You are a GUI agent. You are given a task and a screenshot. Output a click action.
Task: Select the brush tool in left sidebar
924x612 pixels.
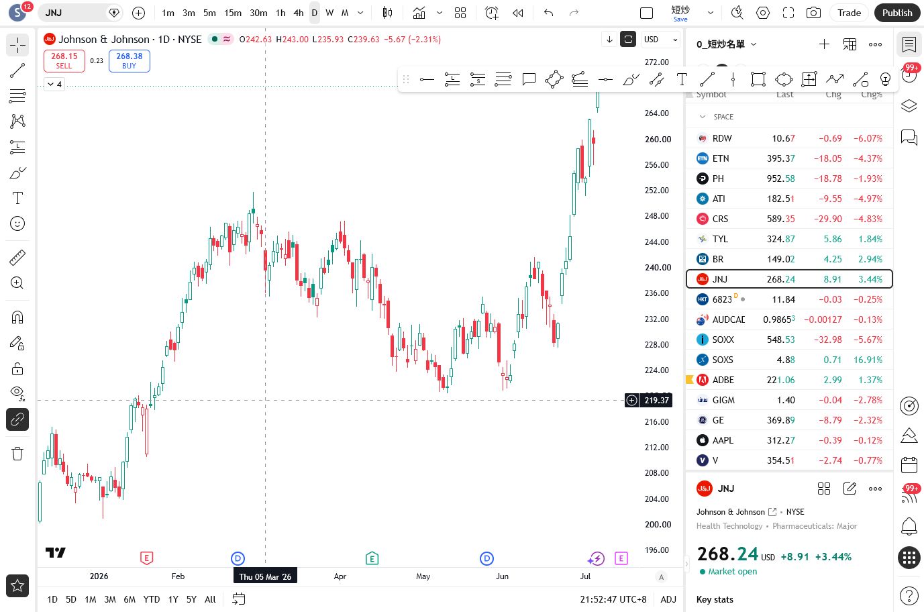point(17,172)
